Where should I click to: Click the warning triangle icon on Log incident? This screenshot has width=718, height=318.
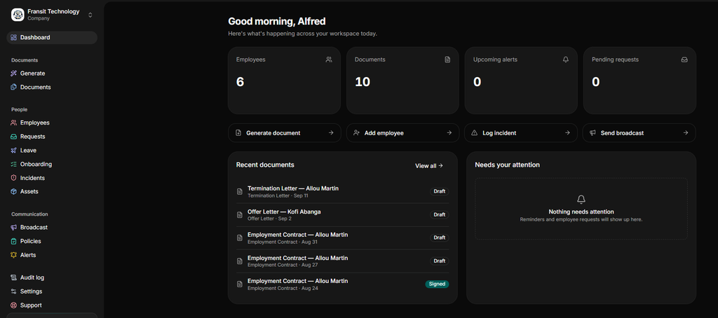point(475,132)
